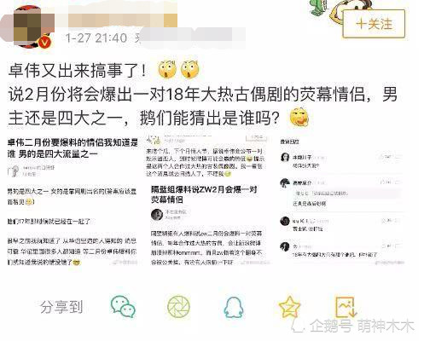
Task: Share the post to WeChat
Action: [x=123, y=307]
